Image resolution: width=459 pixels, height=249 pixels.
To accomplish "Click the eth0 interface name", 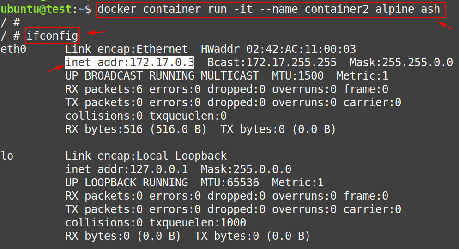I will pyautogui.click(x=13, y=49).
